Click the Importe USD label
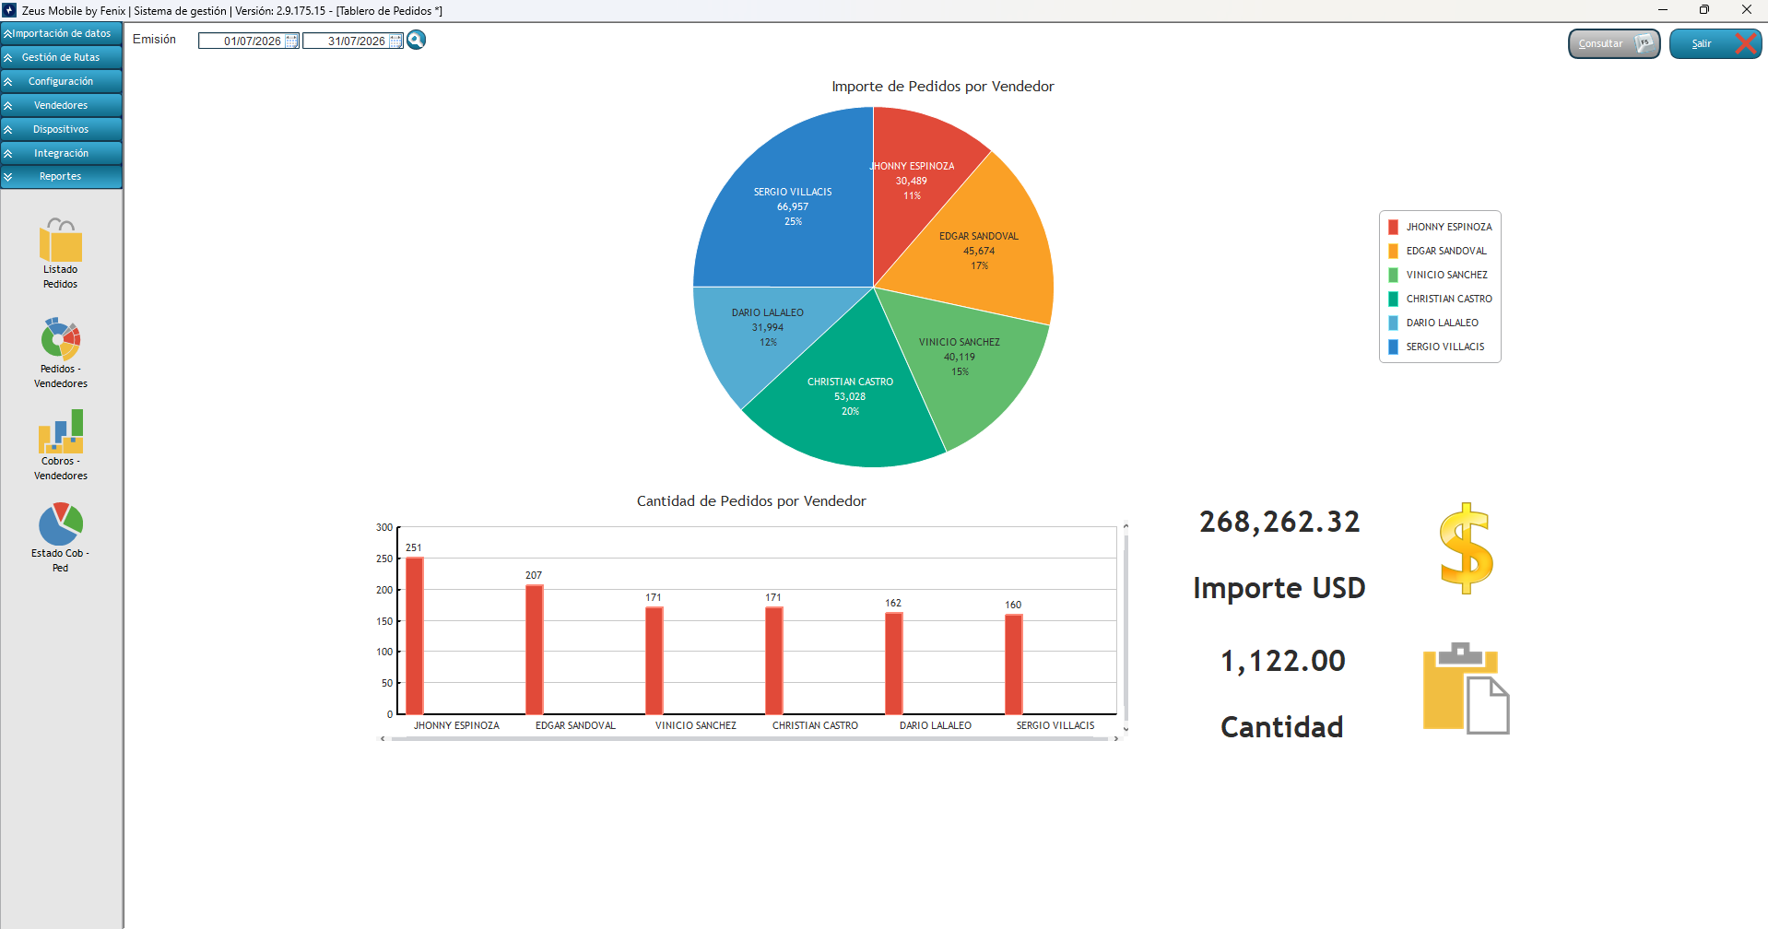1768x929 pixels. coord(1279,588)
